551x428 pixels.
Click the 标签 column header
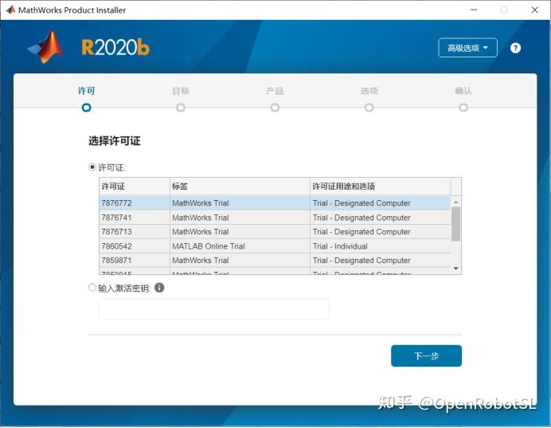[x=240, y=186]
